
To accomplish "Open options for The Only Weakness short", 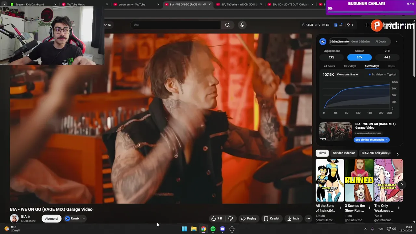I will [399, 207].
